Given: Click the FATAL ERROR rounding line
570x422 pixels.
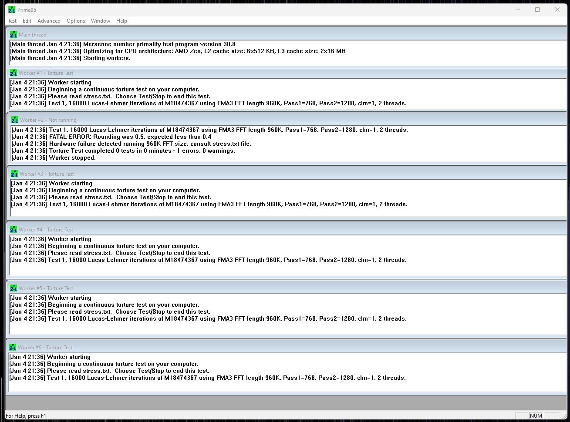Looking at the screenshot, I should pos(111,137).
